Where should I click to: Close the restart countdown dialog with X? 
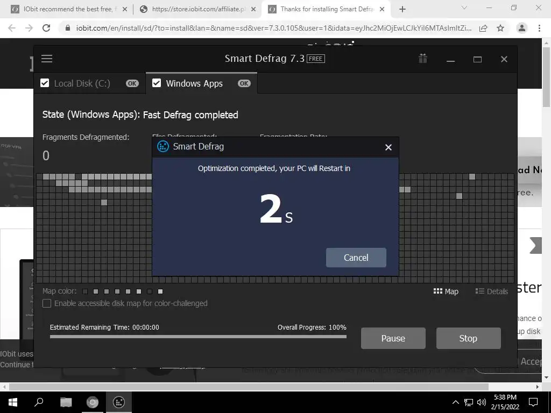[x=388, y=147]
